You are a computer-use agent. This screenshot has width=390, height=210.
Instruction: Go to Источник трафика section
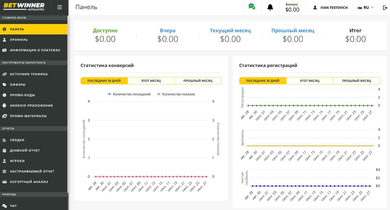point(29,74)
